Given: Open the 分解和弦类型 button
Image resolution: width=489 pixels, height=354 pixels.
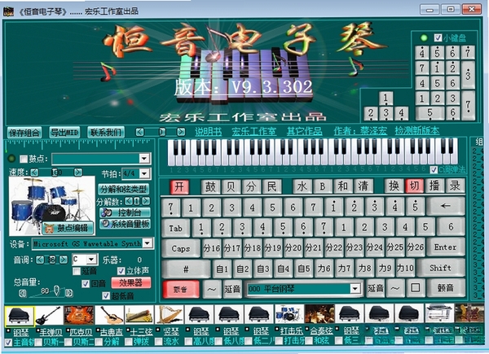Looking at the screenshot, I should point(124,189).
